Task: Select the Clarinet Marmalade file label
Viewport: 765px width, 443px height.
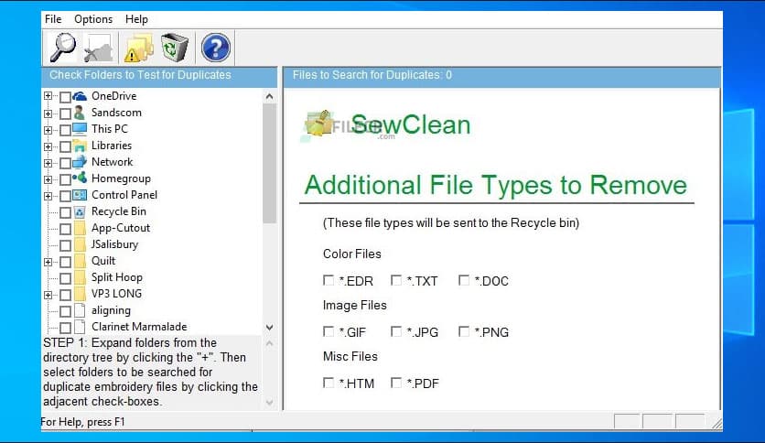Action: pyautogui.click(x=139, y=327)
